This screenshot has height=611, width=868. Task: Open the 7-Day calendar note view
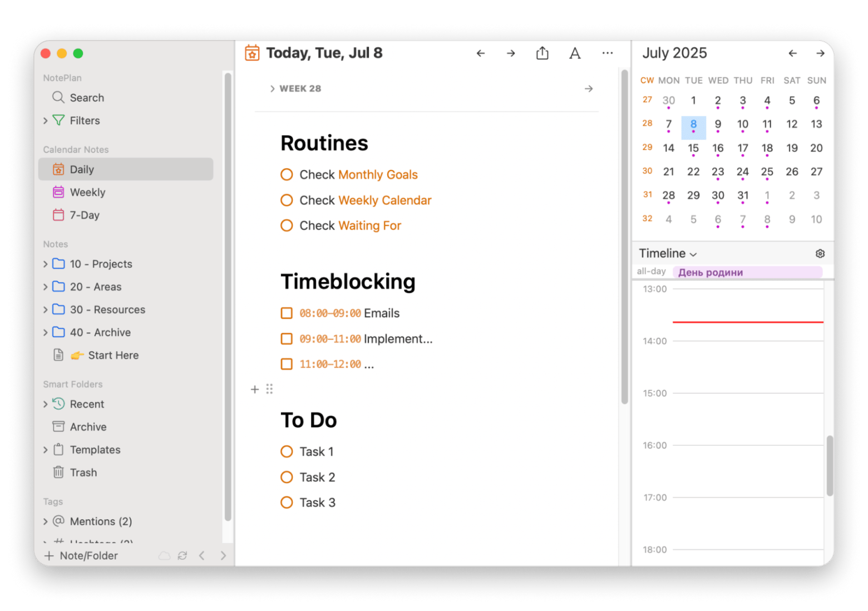pyautogui.click(x=85, y=215)
